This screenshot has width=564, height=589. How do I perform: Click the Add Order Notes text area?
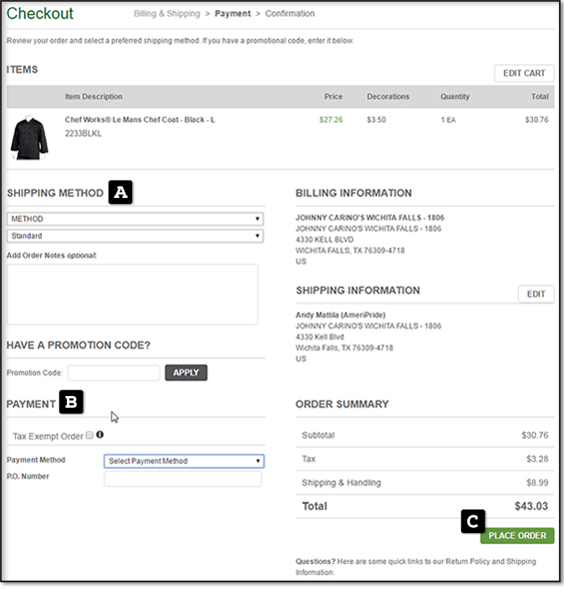coord(132,294)
